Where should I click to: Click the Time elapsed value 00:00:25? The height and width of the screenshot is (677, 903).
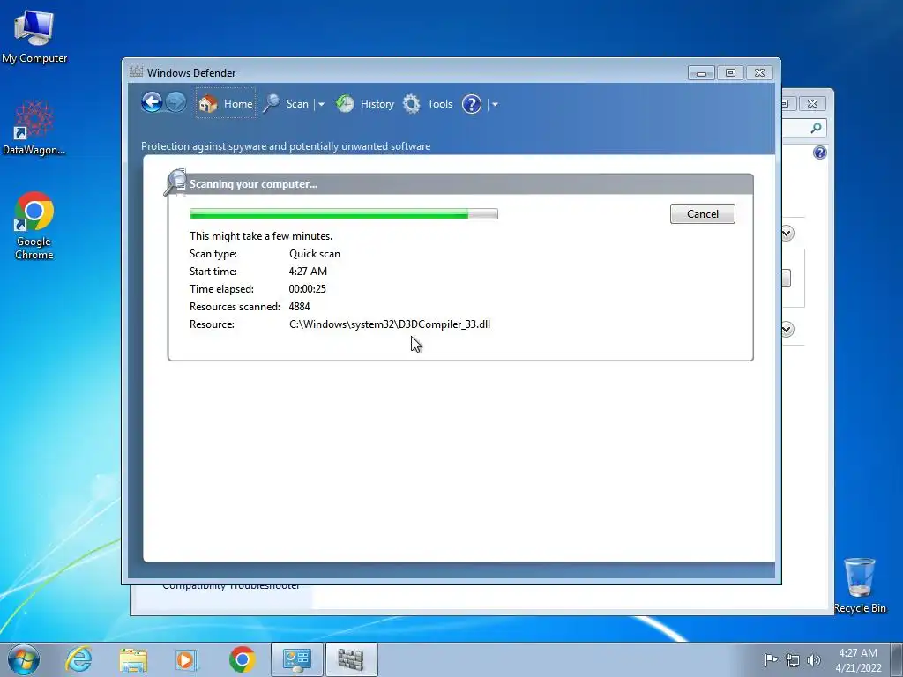(x=308, y=289)
